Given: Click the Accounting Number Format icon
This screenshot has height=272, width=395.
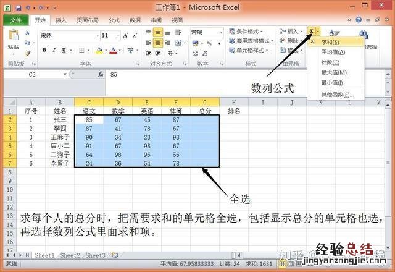Looking at the screenshot, I should tap(195, 43).
